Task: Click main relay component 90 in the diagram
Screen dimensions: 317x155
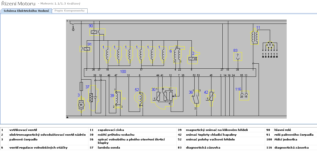Action: pos(97,32)
